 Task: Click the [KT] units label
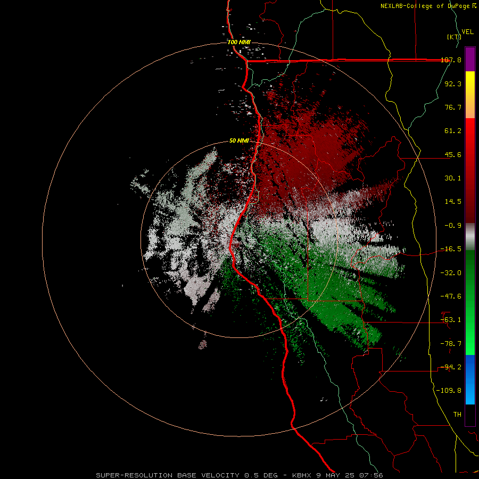click(454, 37)
